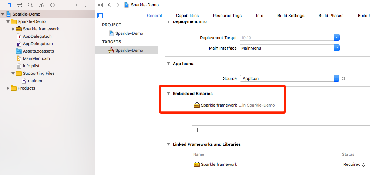Select main.m in the navigator
This screenshot has height=175, width=370.
[35, 81]
